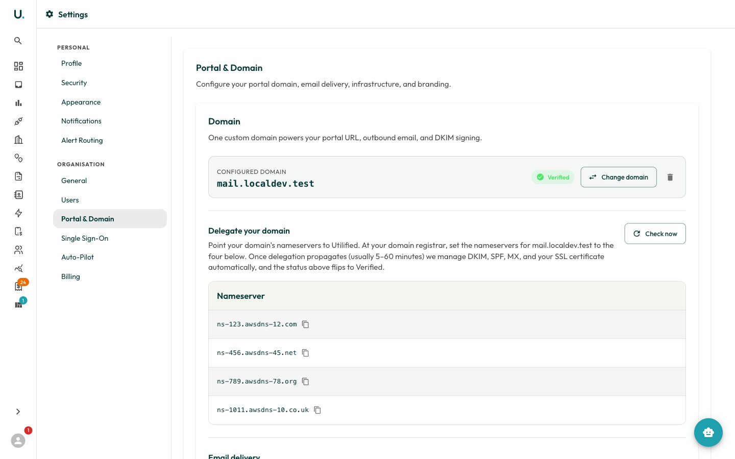Click the ns-456.awsdns-45.net text
This screenshot has height=459, width=735.
point(257,353)
